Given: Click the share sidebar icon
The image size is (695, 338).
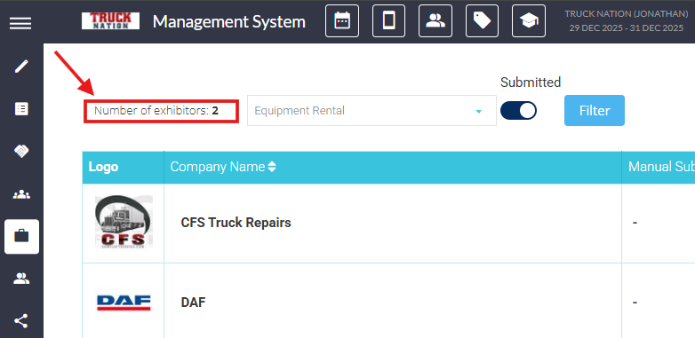Looking at the screenshot, I should pos(21,321).
